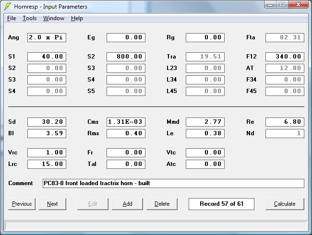Close the Hornresp window

tap(298, 5)
